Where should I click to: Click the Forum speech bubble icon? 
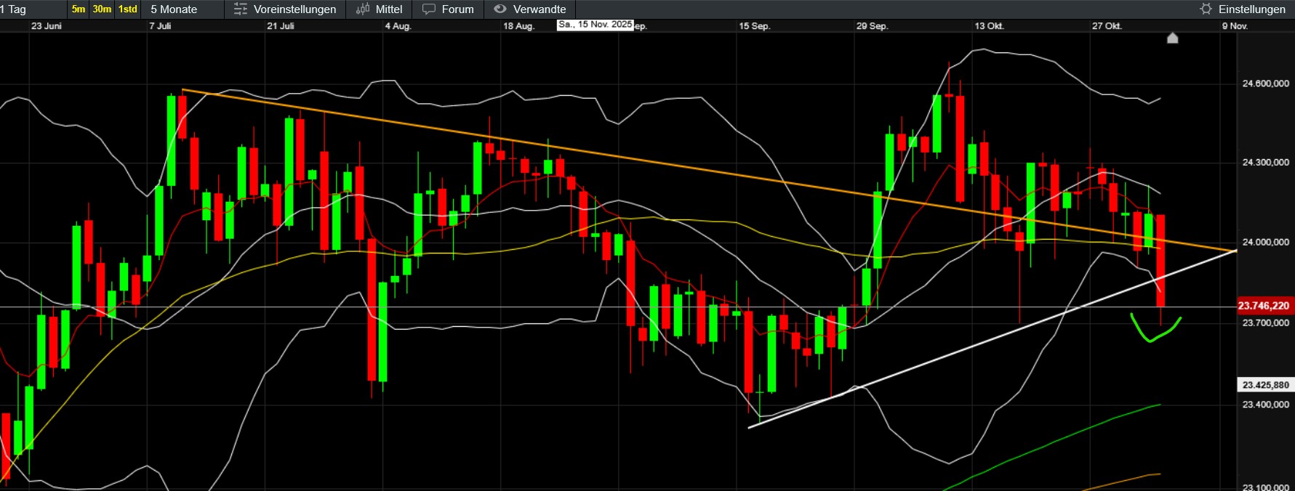coord(429,9)
